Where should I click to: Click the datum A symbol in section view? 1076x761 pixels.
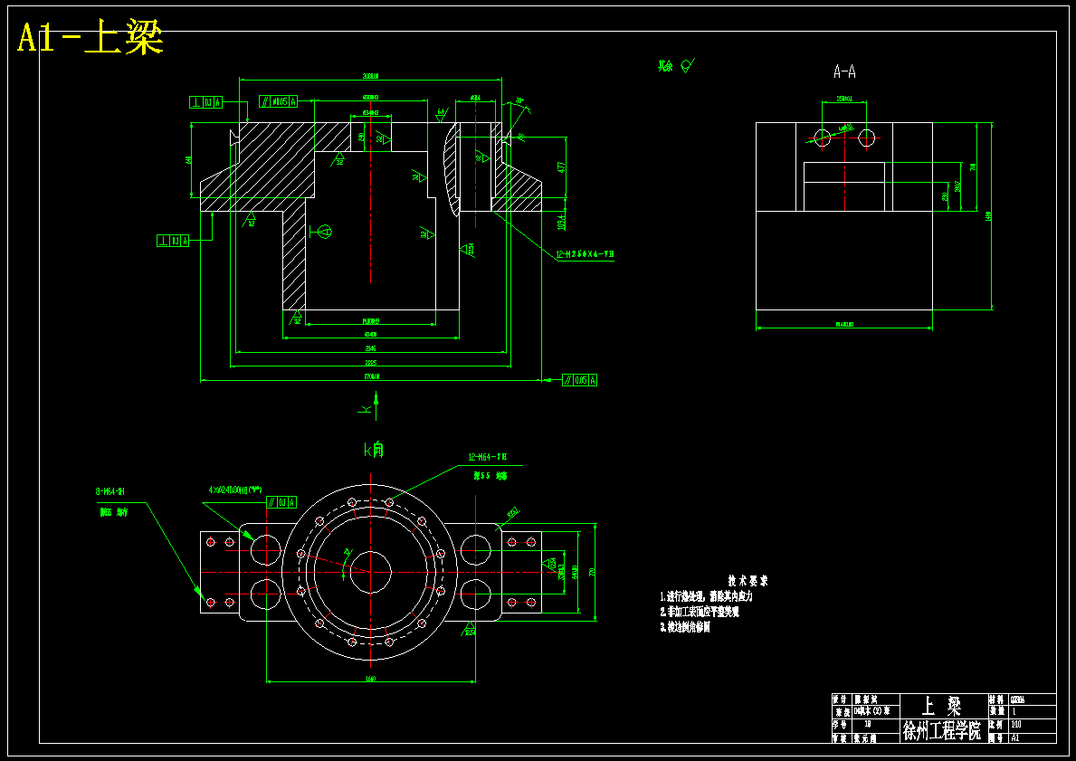320,232
